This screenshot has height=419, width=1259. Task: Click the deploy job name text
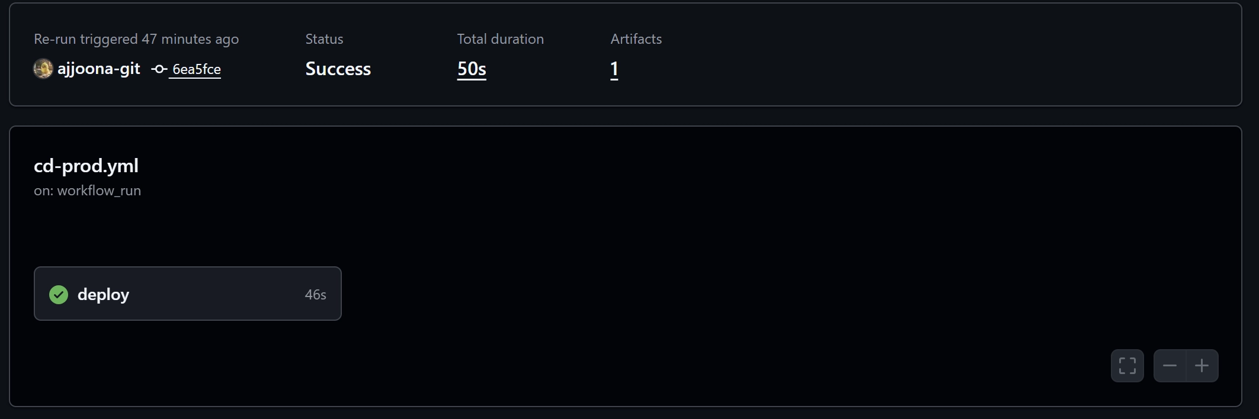coord(103,294)
